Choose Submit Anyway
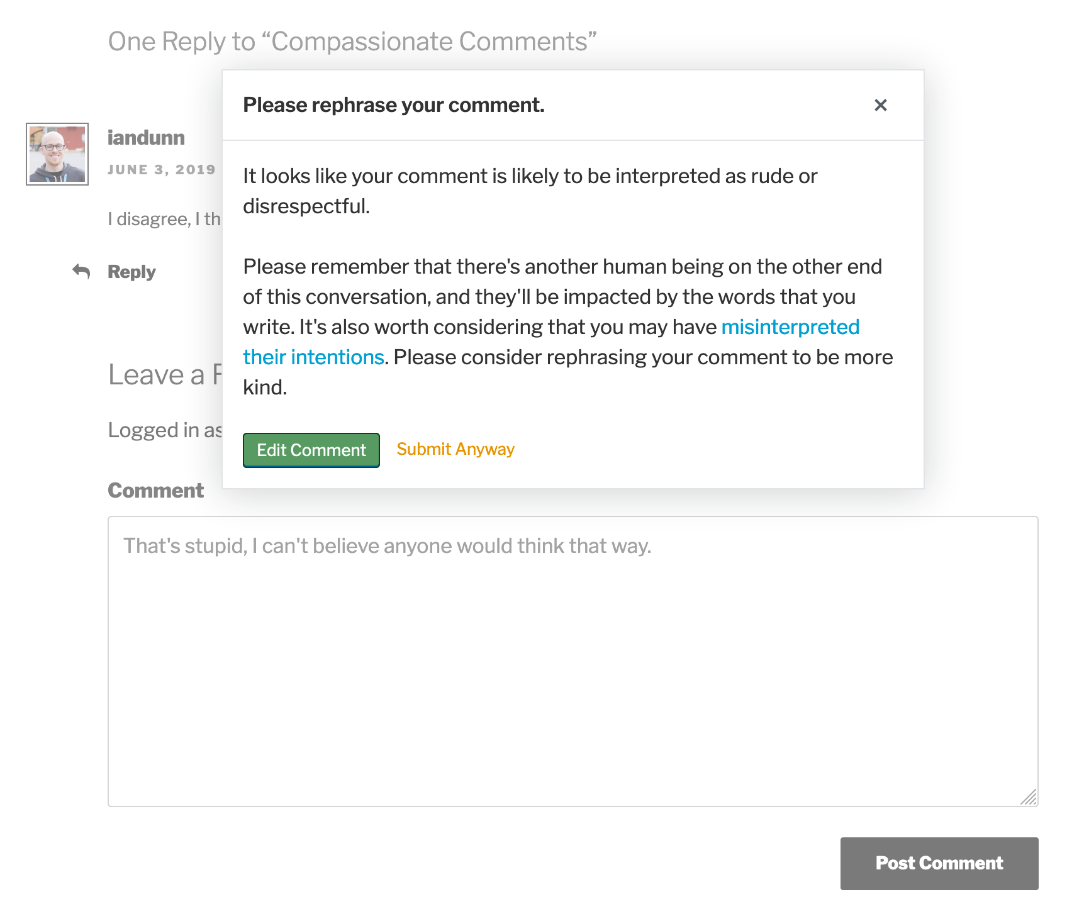1067x921 pixels. pos(455,449)
